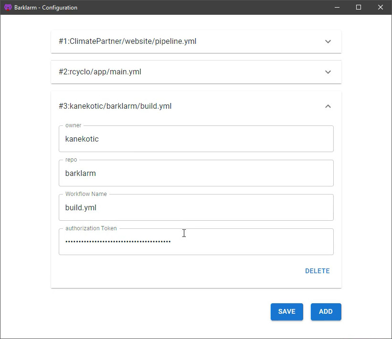Click inside the masked authorization Token field

coord(196,242)
